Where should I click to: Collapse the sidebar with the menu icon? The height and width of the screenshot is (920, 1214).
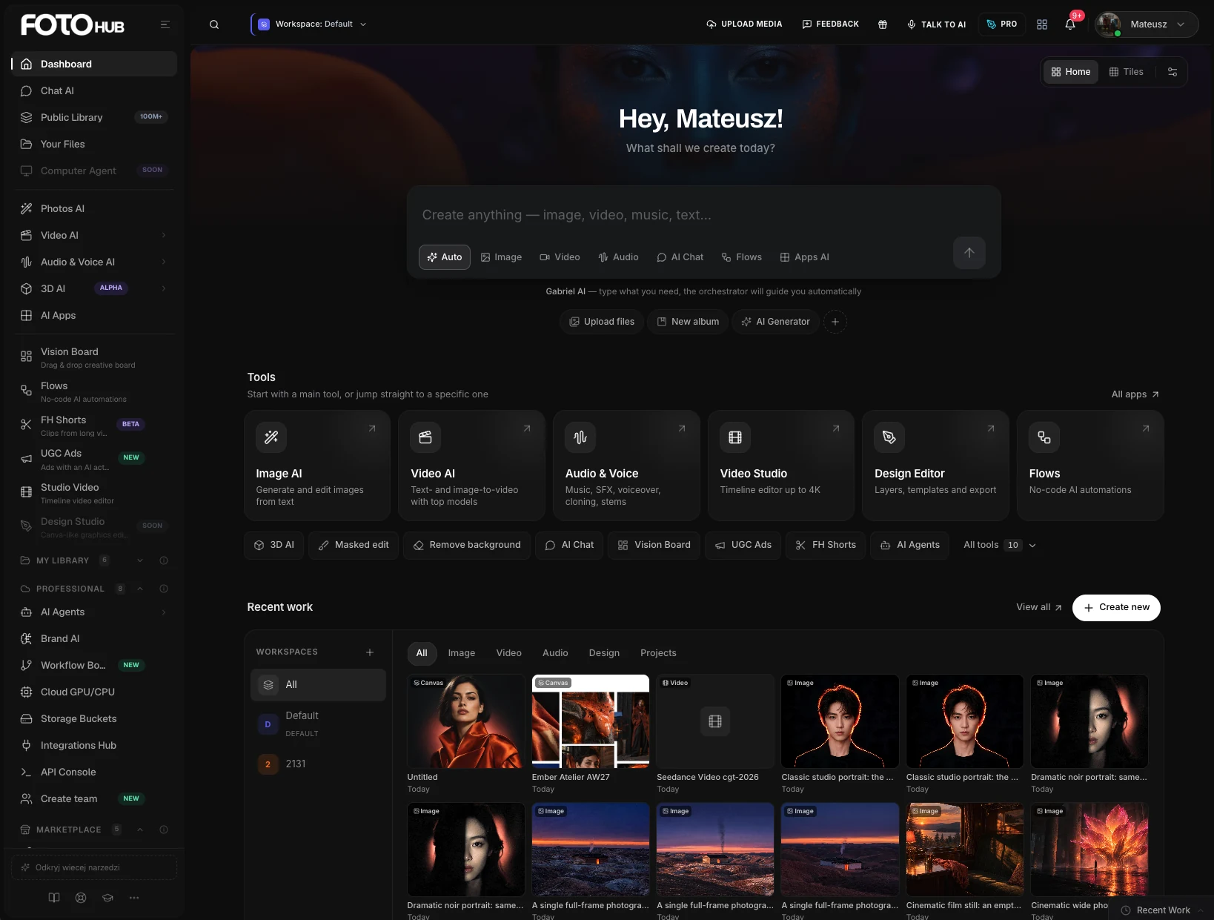coord(165,24)
